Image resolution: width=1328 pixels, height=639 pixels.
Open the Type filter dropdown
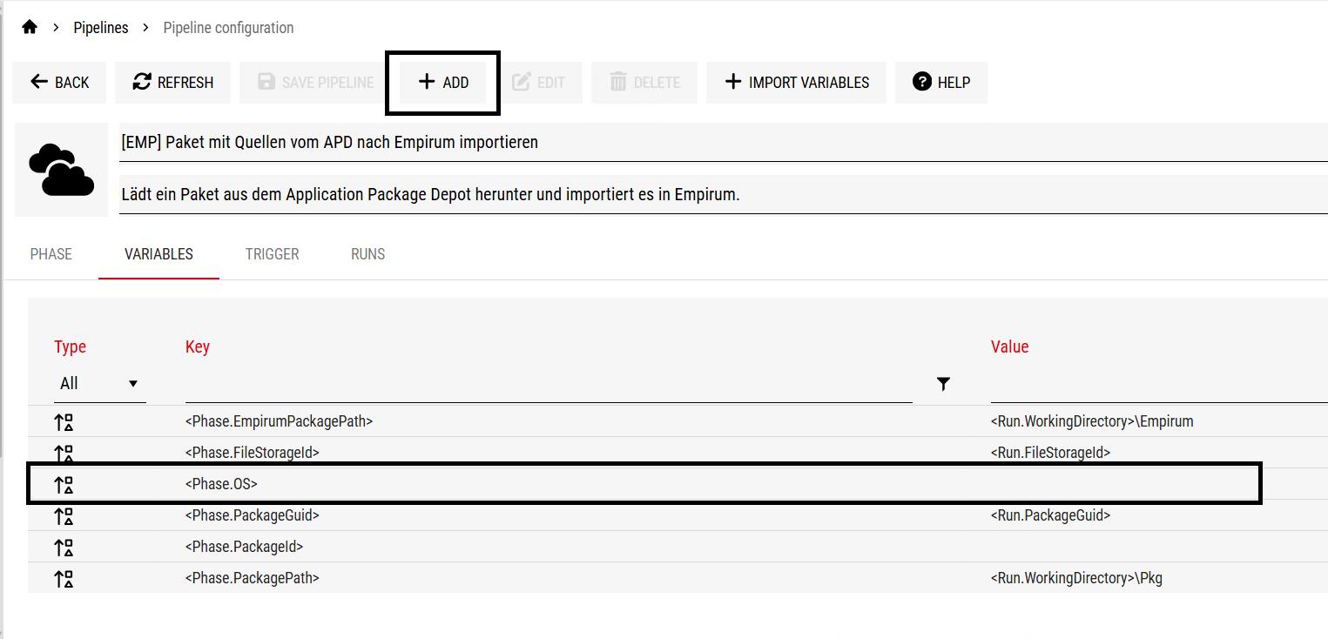pyautogui.click(x=99, y=384)
